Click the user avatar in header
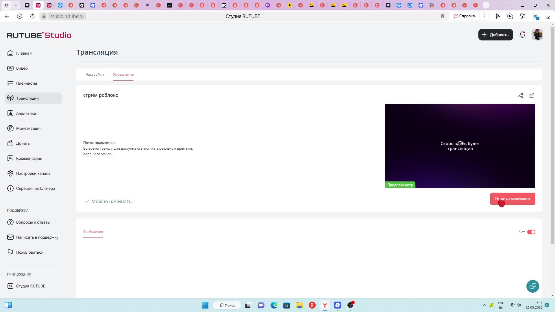The height and width of the screenshot is (312, 555). point(537,35)
